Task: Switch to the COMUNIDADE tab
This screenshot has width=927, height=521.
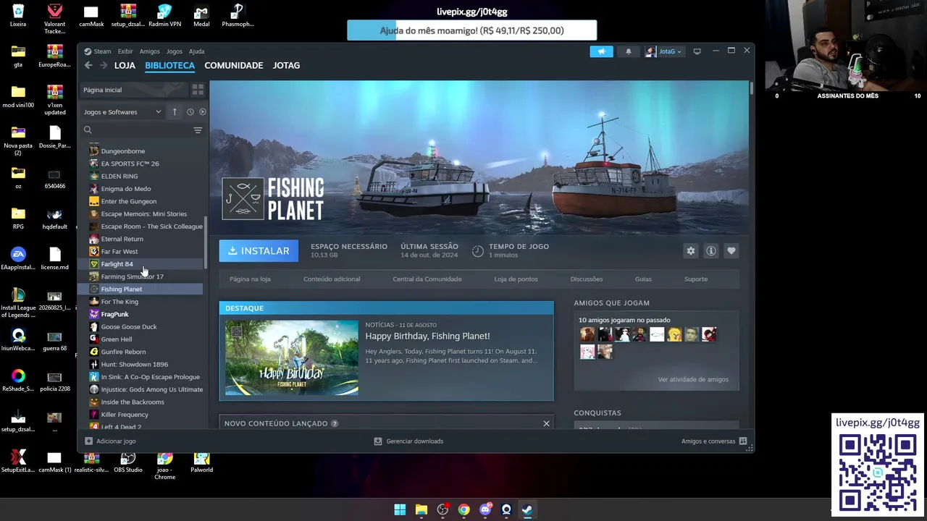Action: (233, 65)
